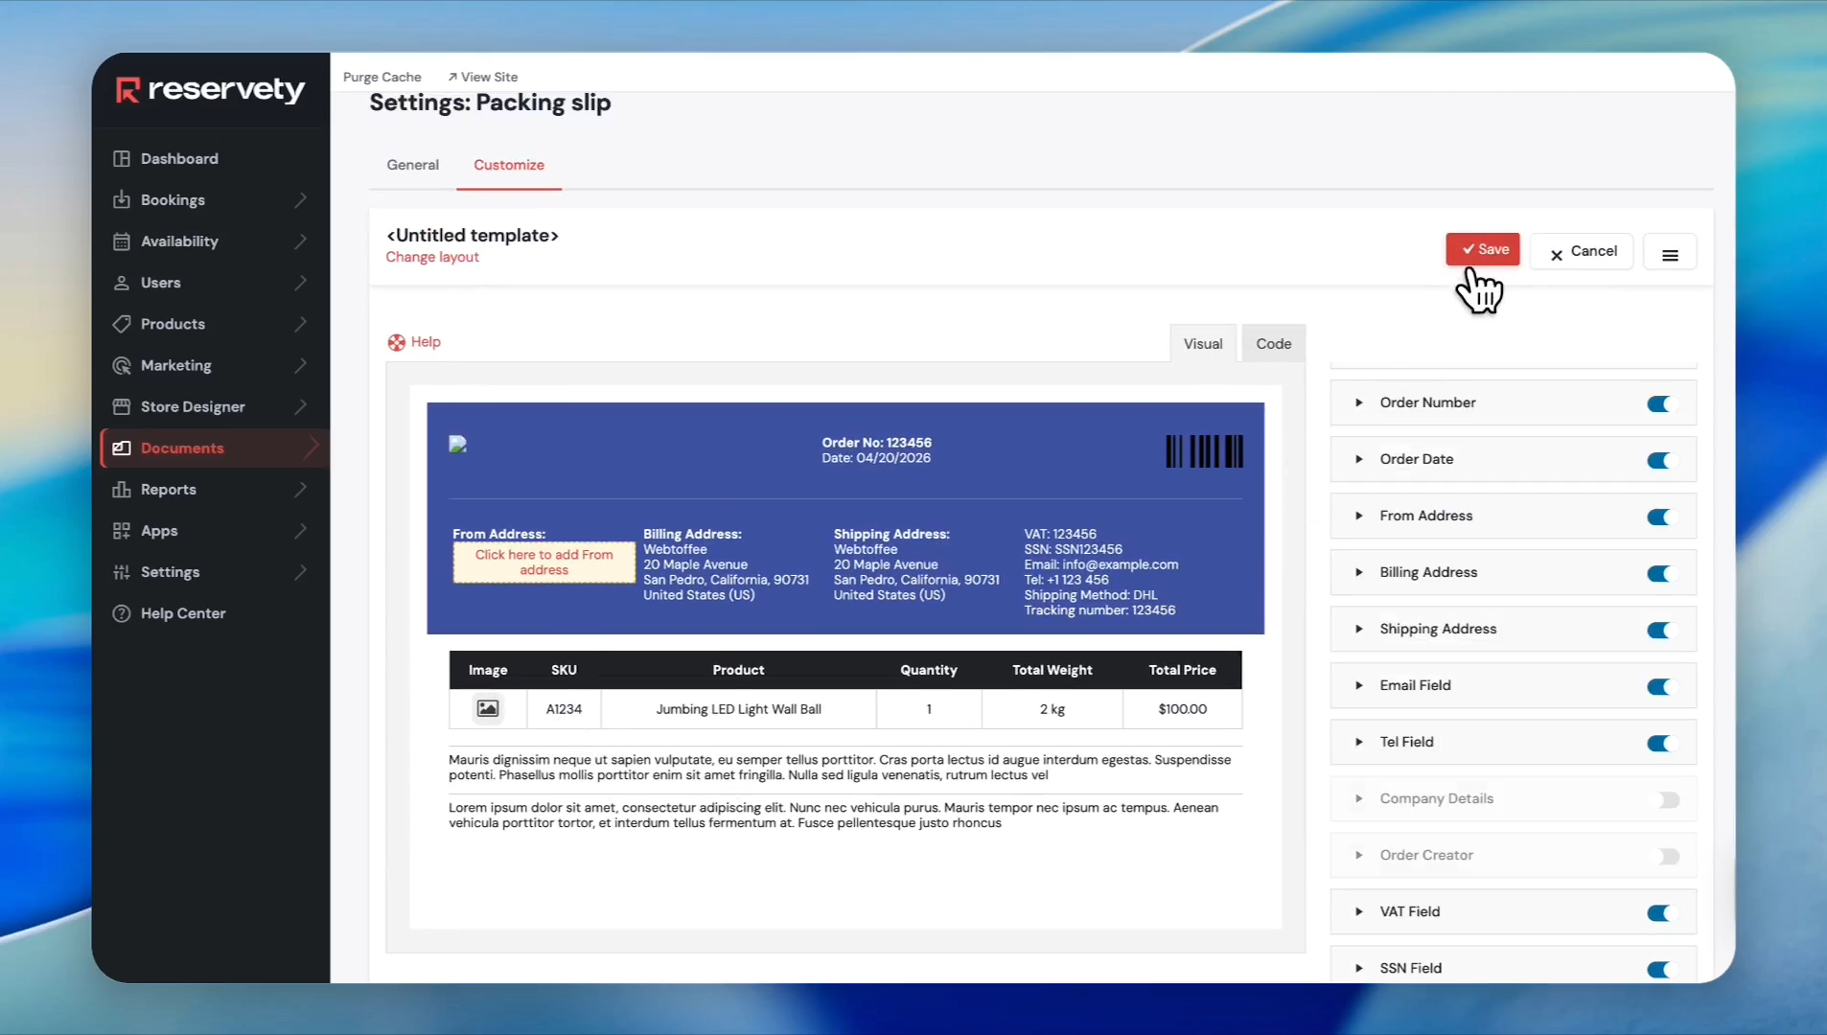Click the product image placeholder icon
The width and height of the screenshot is (1827, 1035).
[x=488, y=709]
